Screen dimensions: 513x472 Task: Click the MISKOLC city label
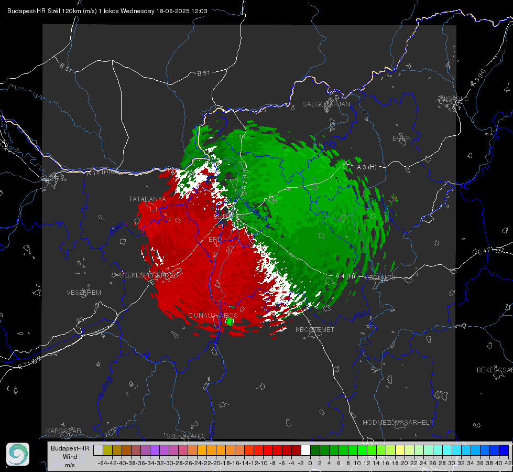click(454, 99)
